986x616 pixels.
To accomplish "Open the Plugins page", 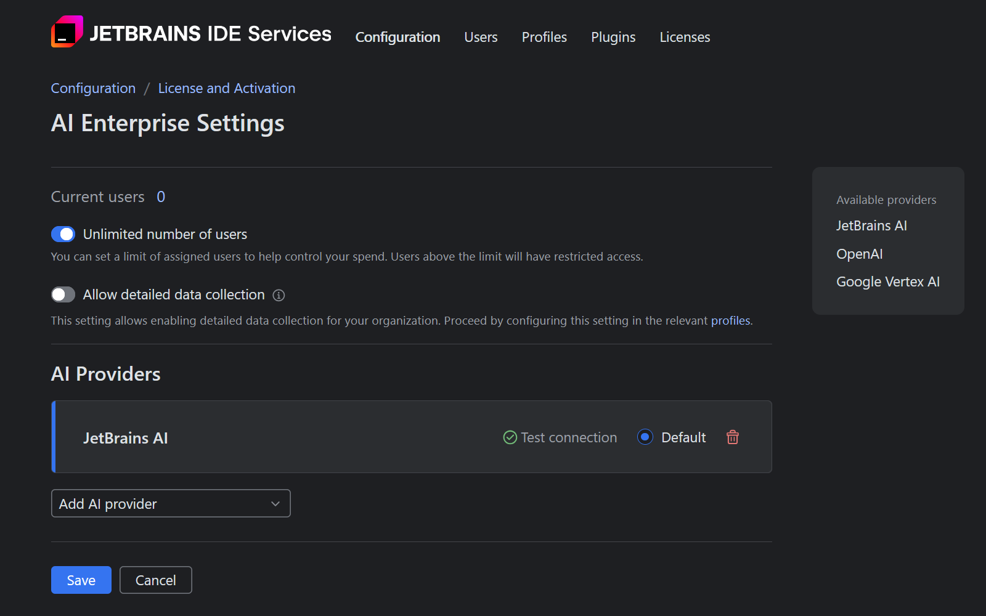I will click(x=613, y=37).
